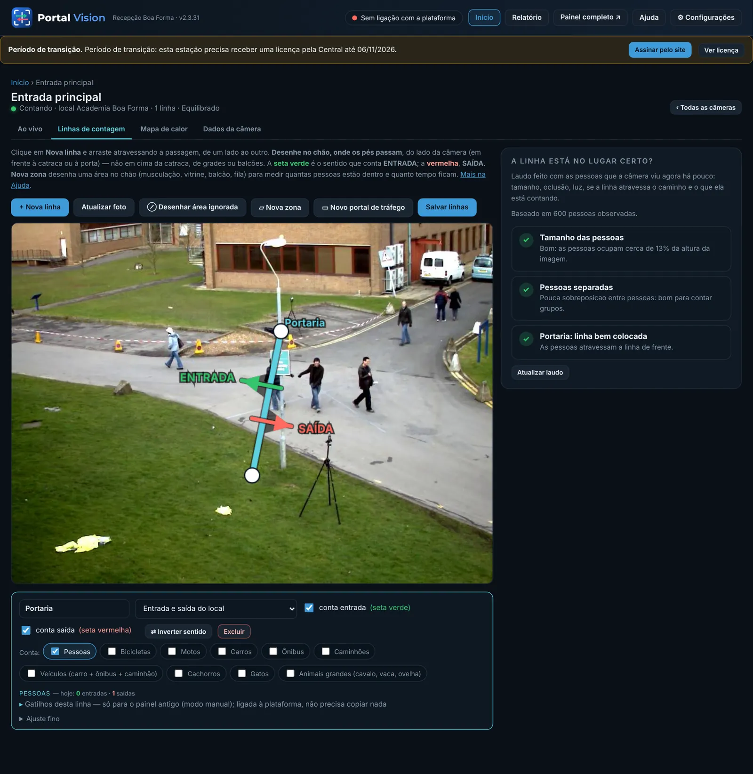Viewport: 753px width, 774px height.
Task: Switch to Ao vivo tab
Action: 30,129
